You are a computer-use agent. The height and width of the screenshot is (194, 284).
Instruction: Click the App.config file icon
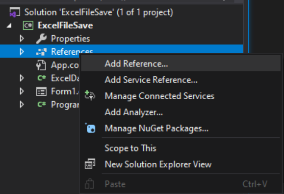click(41, 65)
